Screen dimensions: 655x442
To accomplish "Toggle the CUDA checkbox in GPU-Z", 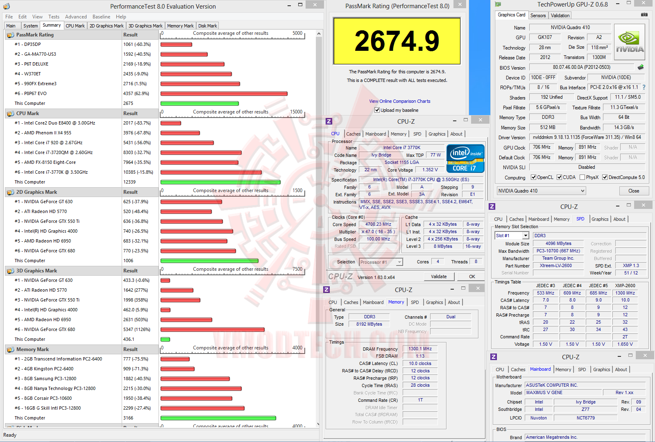I will pos(559,177).
